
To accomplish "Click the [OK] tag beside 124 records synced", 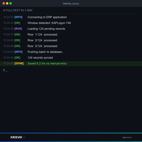I will tap(17, 58).
